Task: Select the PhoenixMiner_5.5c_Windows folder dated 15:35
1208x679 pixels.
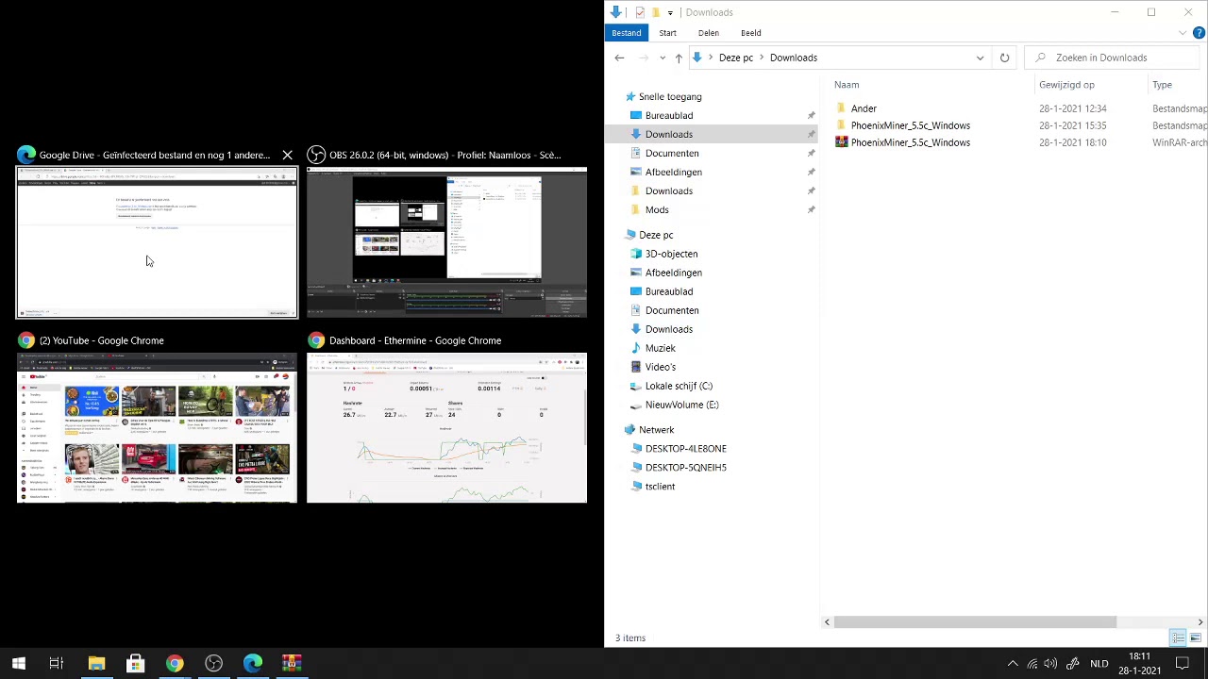Action: (x=910, y=125)
